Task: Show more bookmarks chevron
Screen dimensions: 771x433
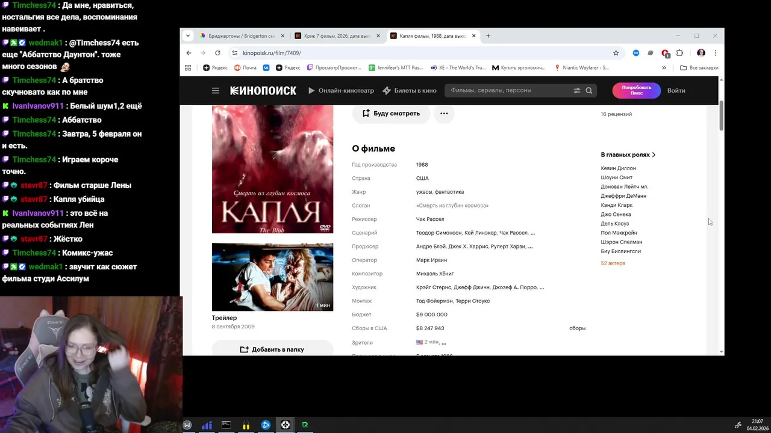Action: pos(664,68)
